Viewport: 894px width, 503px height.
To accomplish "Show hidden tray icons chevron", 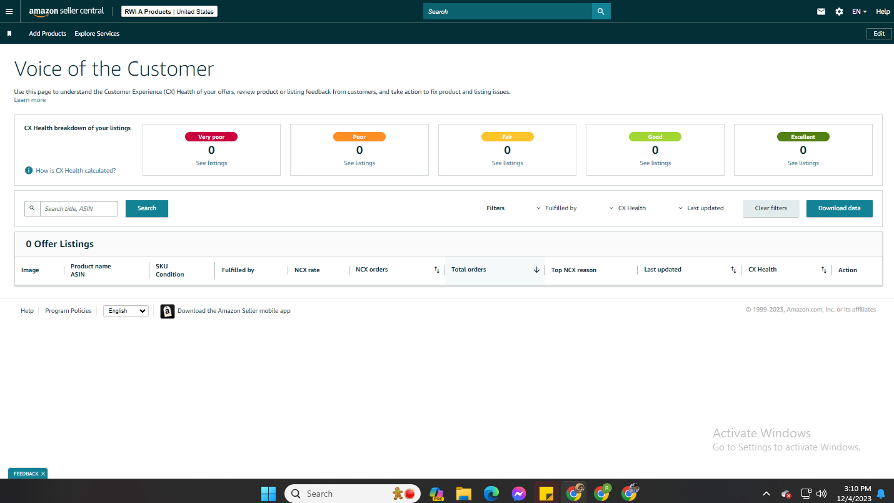I will [766, 494].
